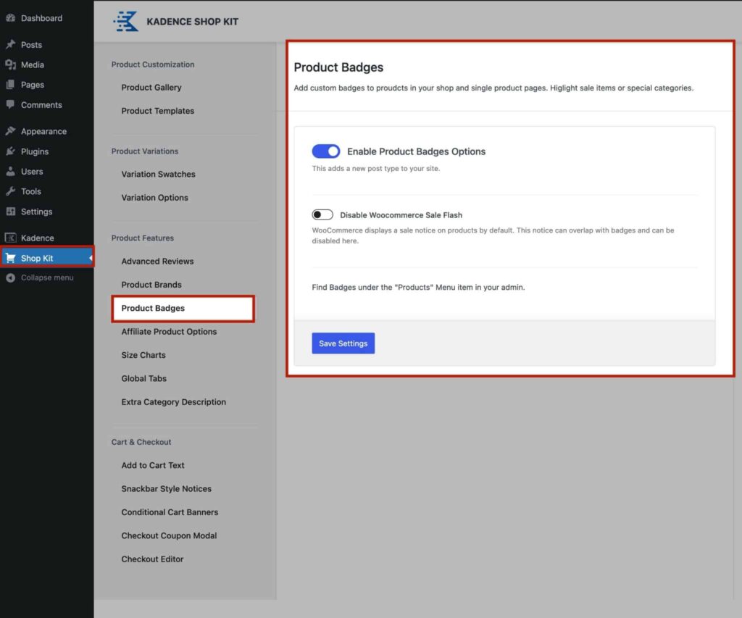Open Product Templates settings
This screenshot has width=742, height=618.
coord(157,111)
